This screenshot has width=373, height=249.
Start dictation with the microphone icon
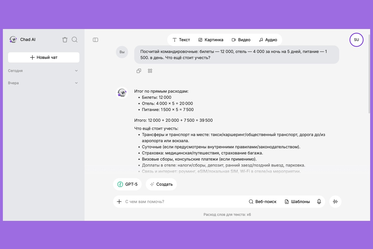319,202
